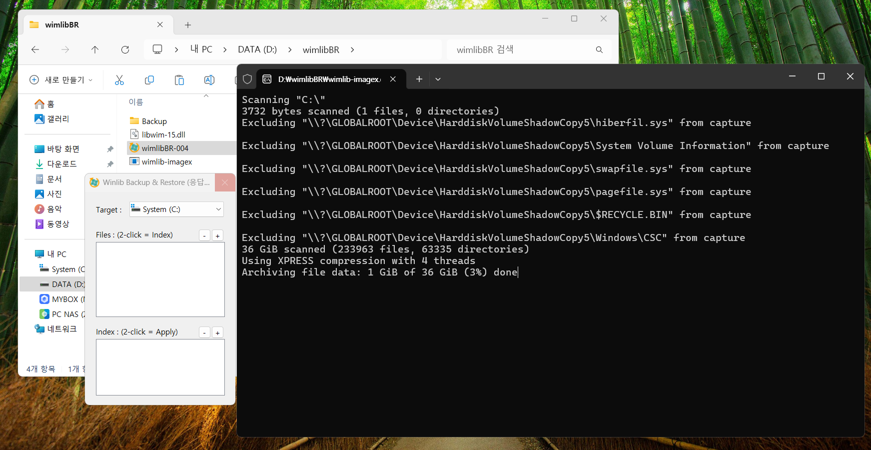Sort by the 이름 column header

136,102
